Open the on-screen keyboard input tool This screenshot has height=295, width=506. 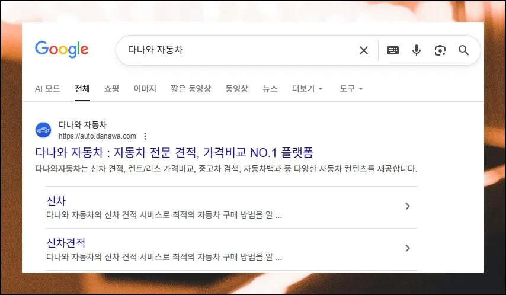click(x=393, y=50)
